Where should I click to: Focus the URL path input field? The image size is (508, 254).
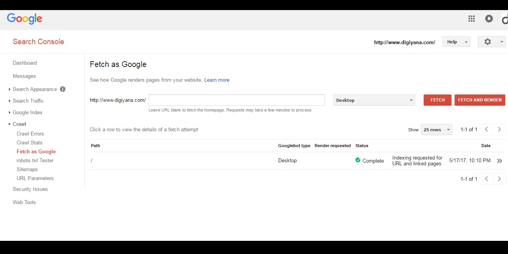[x=237, y=100]
